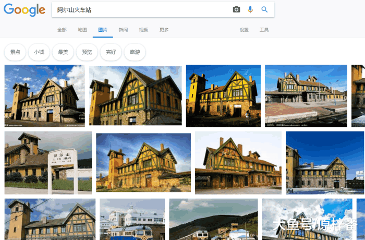Open the first station image in the top row
The width and height of the screenshot is (365, 240).
44,95
